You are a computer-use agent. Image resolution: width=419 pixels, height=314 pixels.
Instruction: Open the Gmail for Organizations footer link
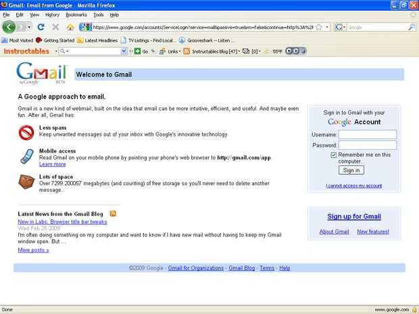click(x=195, y=268)
